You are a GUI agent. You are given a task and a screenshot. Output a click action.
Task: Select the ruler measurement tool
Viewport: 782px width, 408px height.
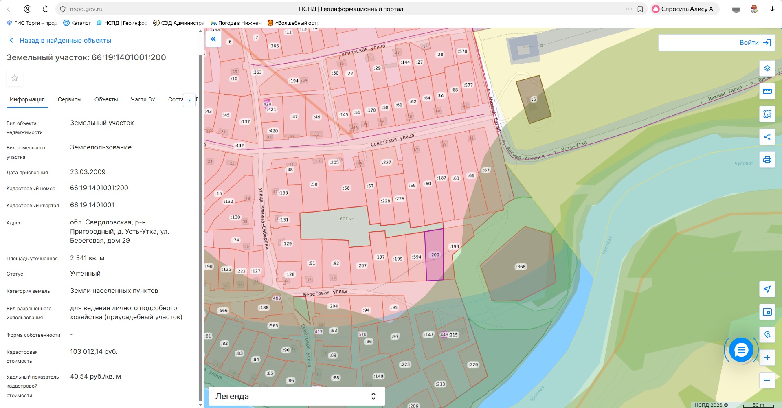767,91
